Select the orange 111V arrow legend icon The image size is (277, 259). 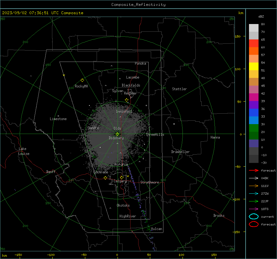(x=254, y=186)
